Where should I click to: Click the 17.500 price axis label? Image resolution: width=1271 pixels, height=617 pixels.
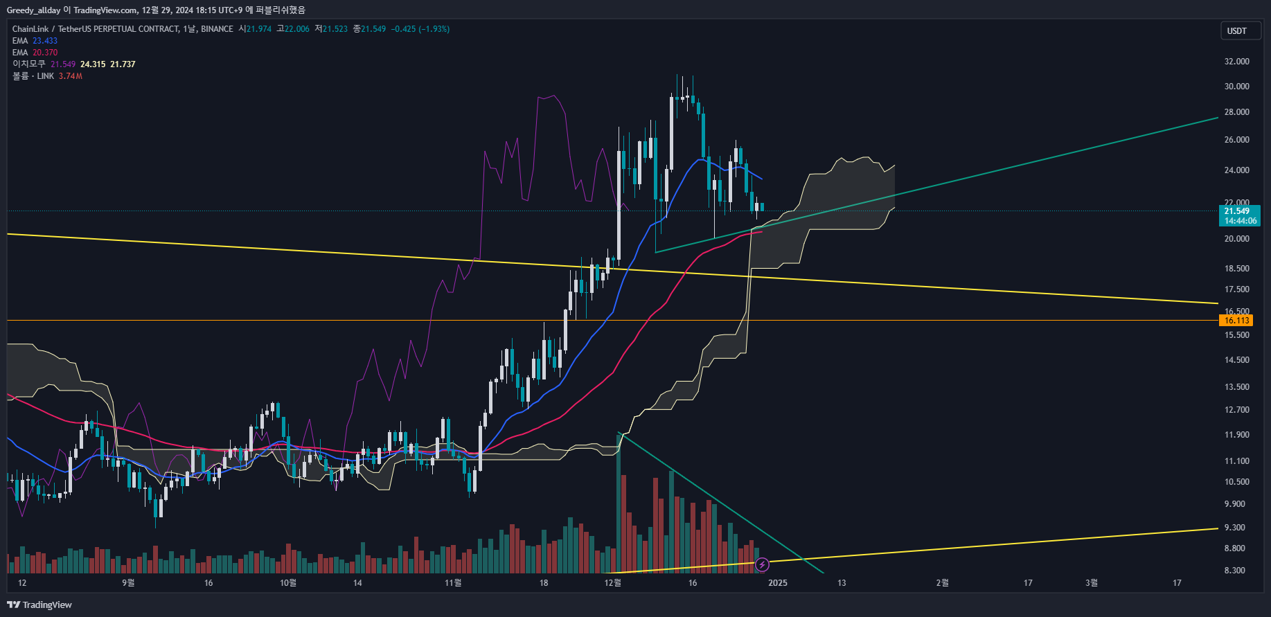coord(1237,289)
